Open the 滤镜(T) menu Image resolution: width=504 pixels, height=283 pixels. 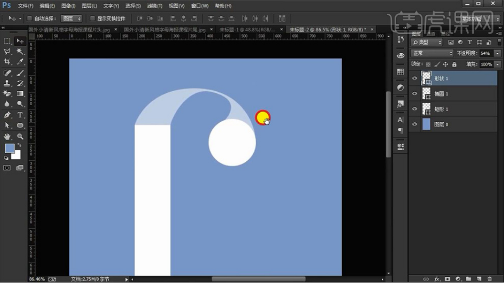pyautogui.click(x=155, y=6)
